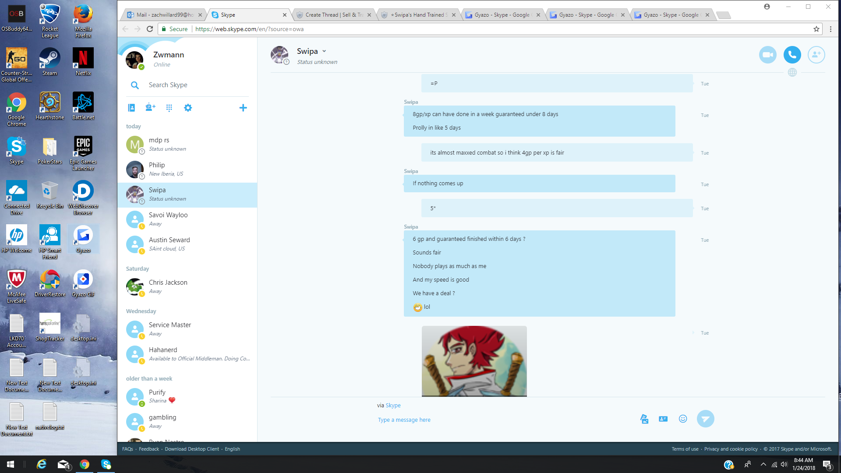Start a video call with Swipa
This screenshot has width=841, height=473.
point(767,55)
